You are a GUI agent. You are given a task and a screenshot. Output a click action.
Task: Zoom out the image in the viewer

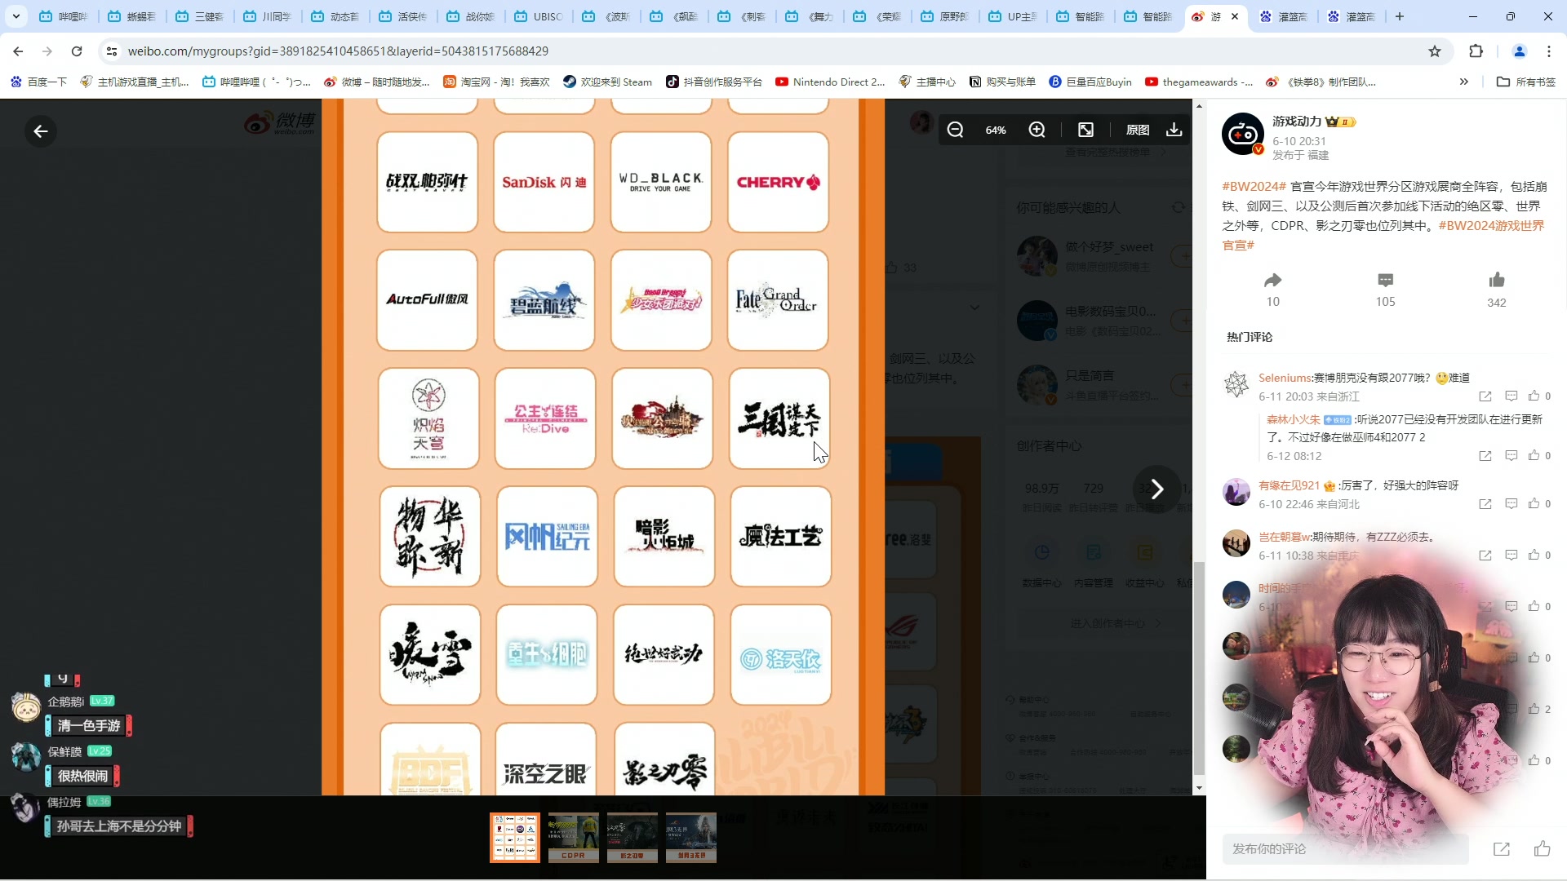tap(956, 130)
